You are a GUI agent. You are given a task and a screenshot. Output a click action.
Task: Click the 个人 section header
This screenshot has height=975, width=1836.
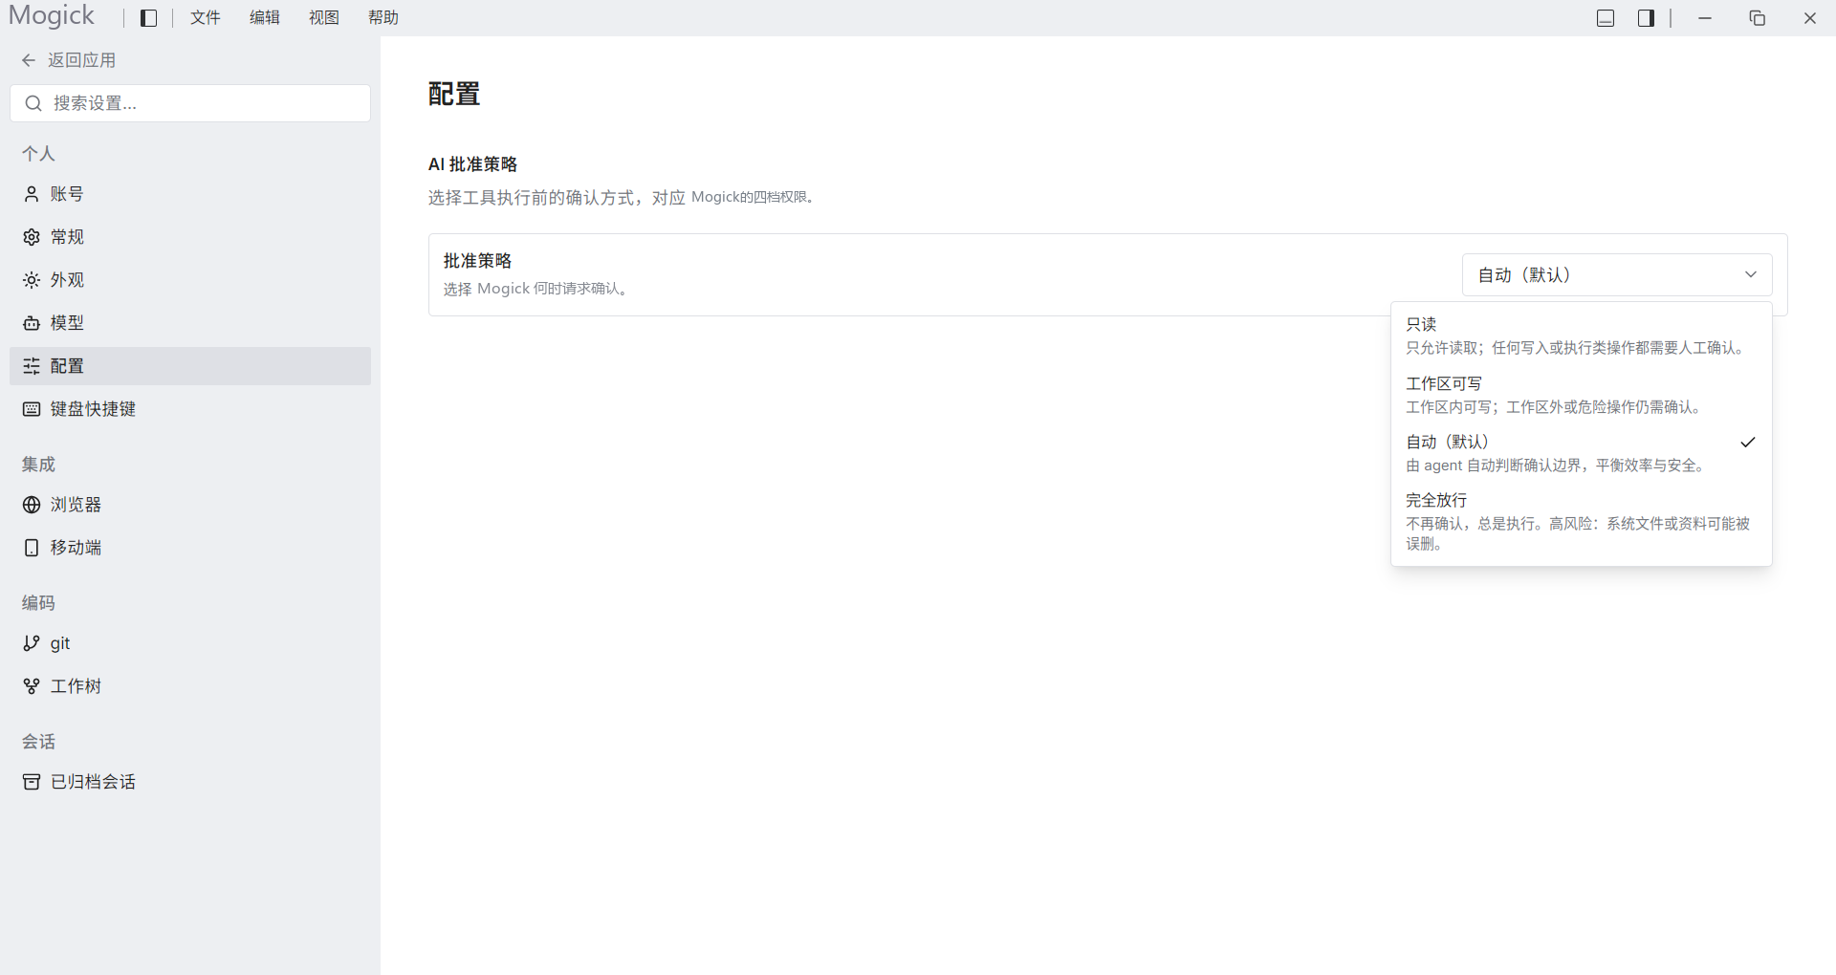38,154
